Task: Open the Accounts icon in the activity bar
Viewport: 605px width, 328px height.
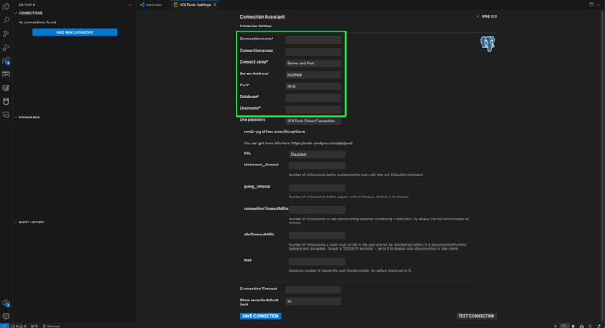Action: click(6, 303)
